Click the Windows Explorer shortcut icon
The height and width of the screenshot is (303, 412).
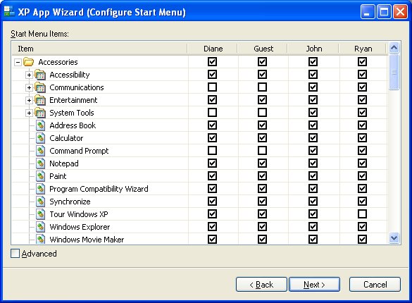click(x=40, y=227)
